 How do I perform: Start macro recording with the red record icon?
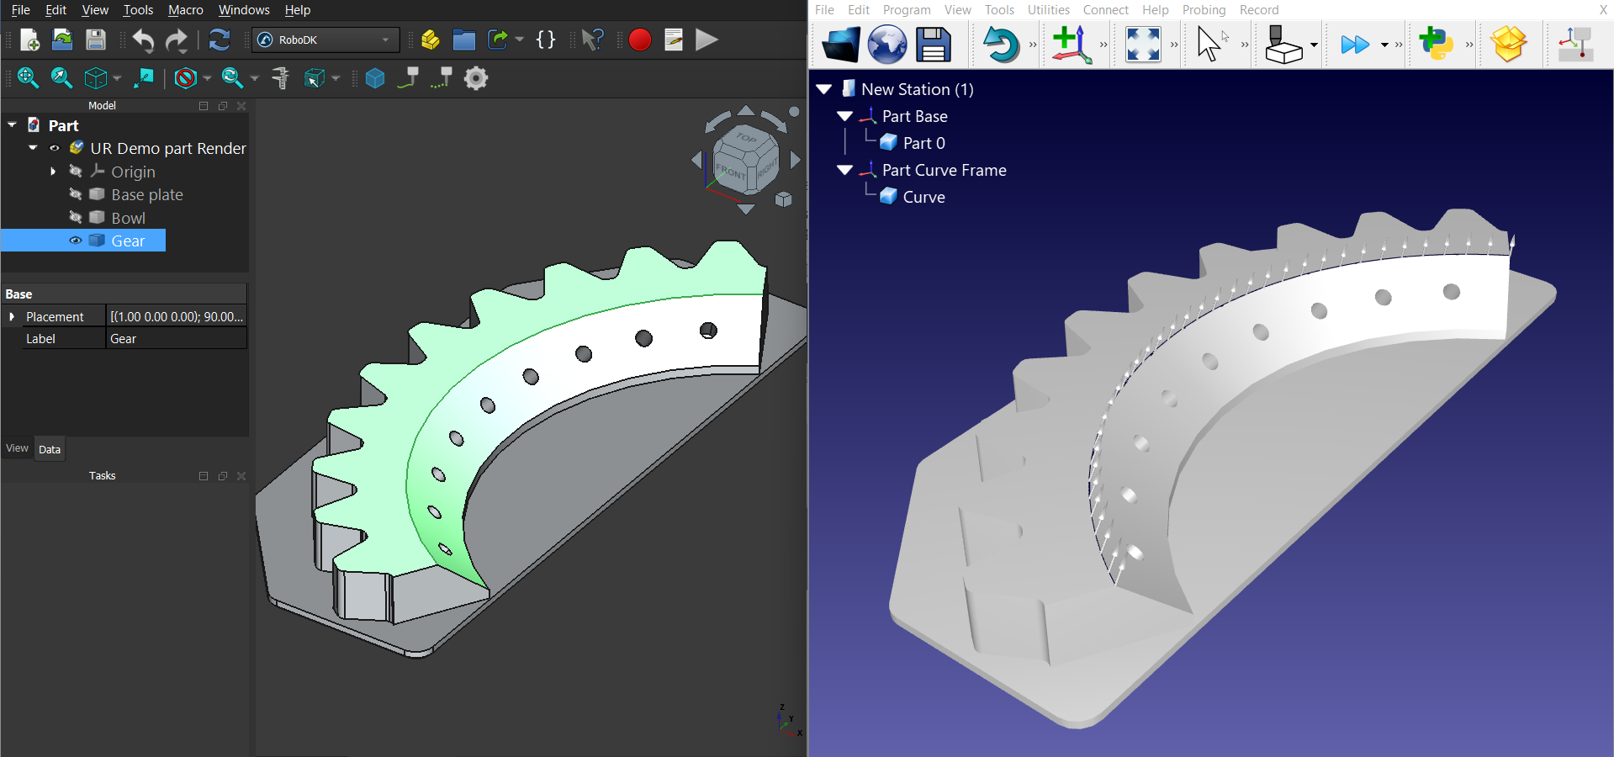pos(639,40)
